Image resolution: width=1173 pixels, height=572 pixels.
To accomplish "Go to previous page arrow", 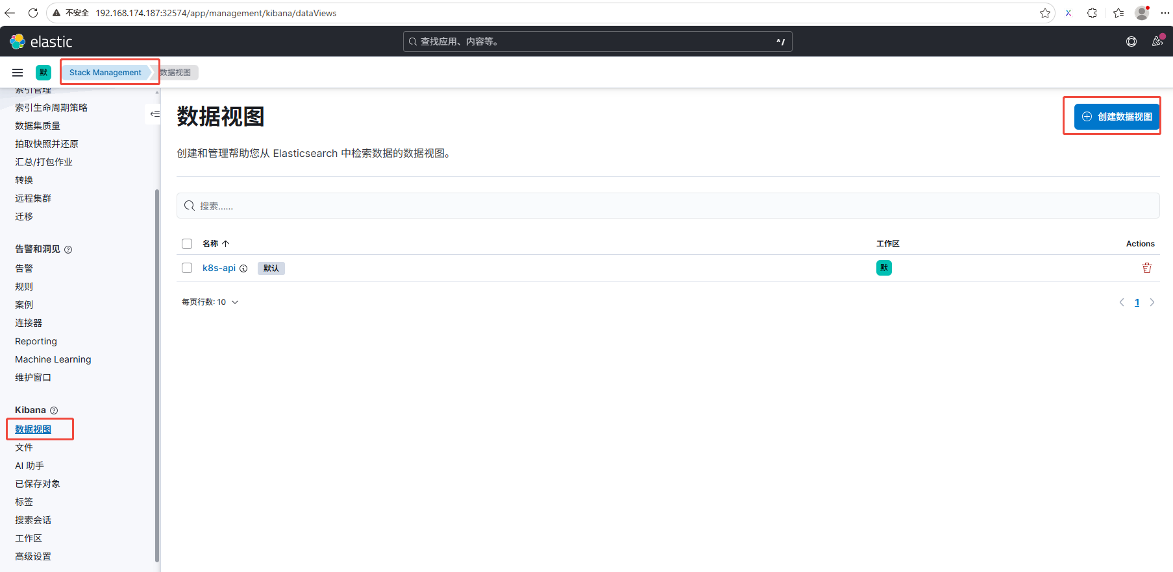I will (1122, 302).
